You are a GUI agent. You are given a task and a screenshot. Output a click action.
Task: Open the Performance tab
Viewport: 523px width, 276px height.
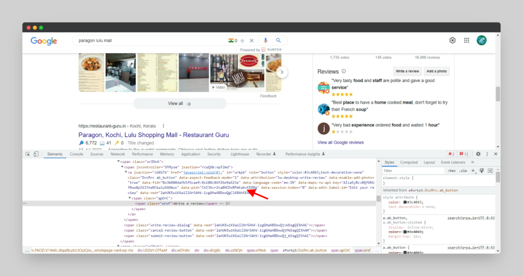click(x=142, y=154)
